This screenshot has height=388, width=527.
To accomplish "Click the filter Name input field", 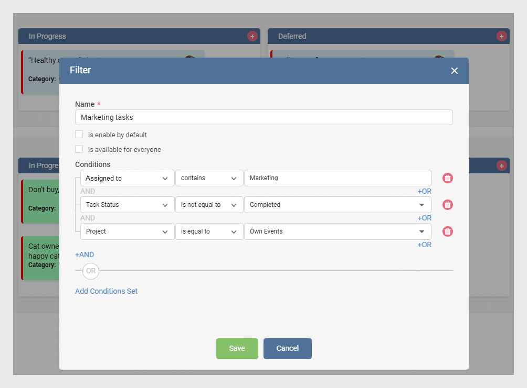I will pyautogui.click(x=264, y=117).
